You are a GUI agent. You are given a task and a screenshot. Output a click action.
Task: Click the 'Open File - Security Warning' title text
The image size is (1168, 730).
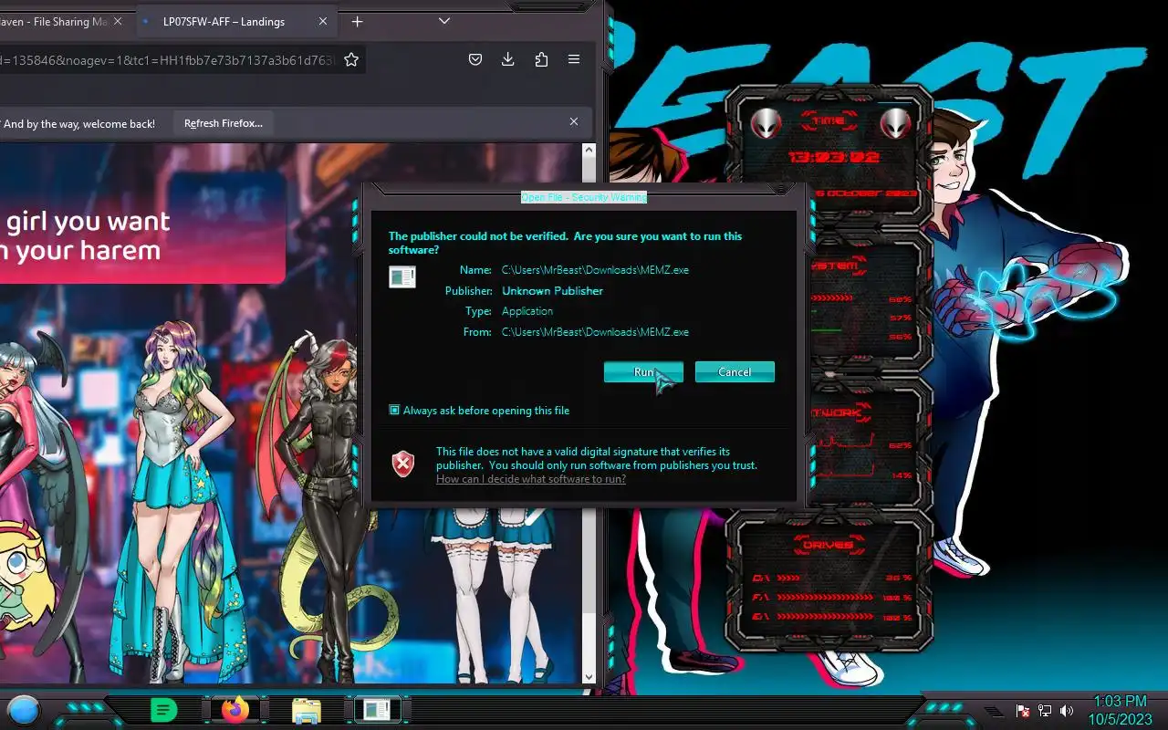click(584, 197)
